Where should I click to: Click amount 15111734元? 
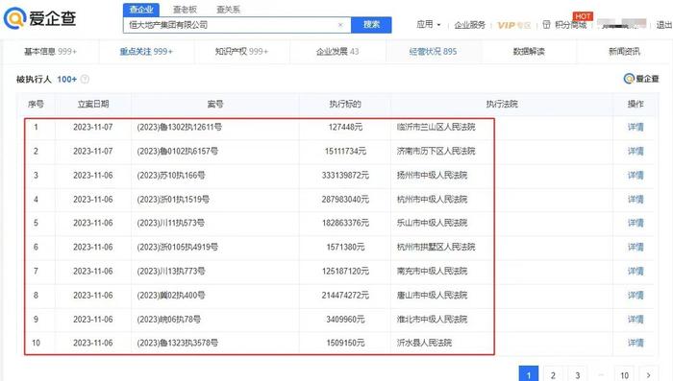click(x=345, y=151)
